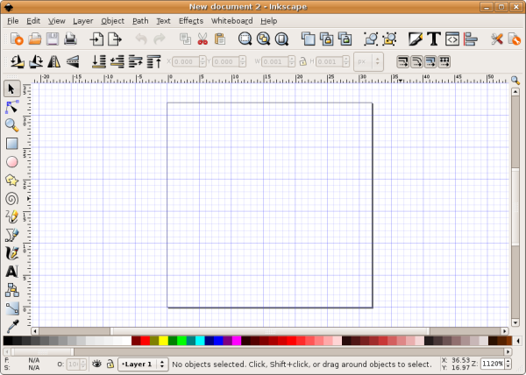Select the Ellipse tool
The width and height of the screenshot is (526, 375).
tap(11, 161)
